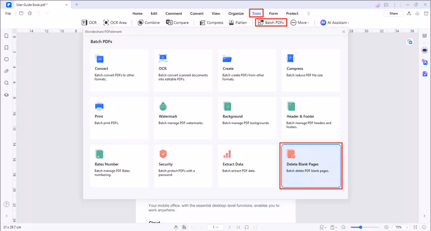Open the page thumbnails sidebar panel
The image size is (431, 231).
(6, 36)
